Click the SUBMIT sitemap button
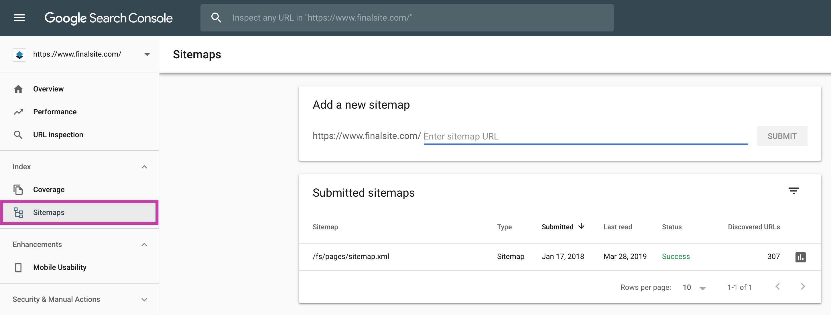Image resolution: width=831 pixels, height=315 pixels. point(782,136)
